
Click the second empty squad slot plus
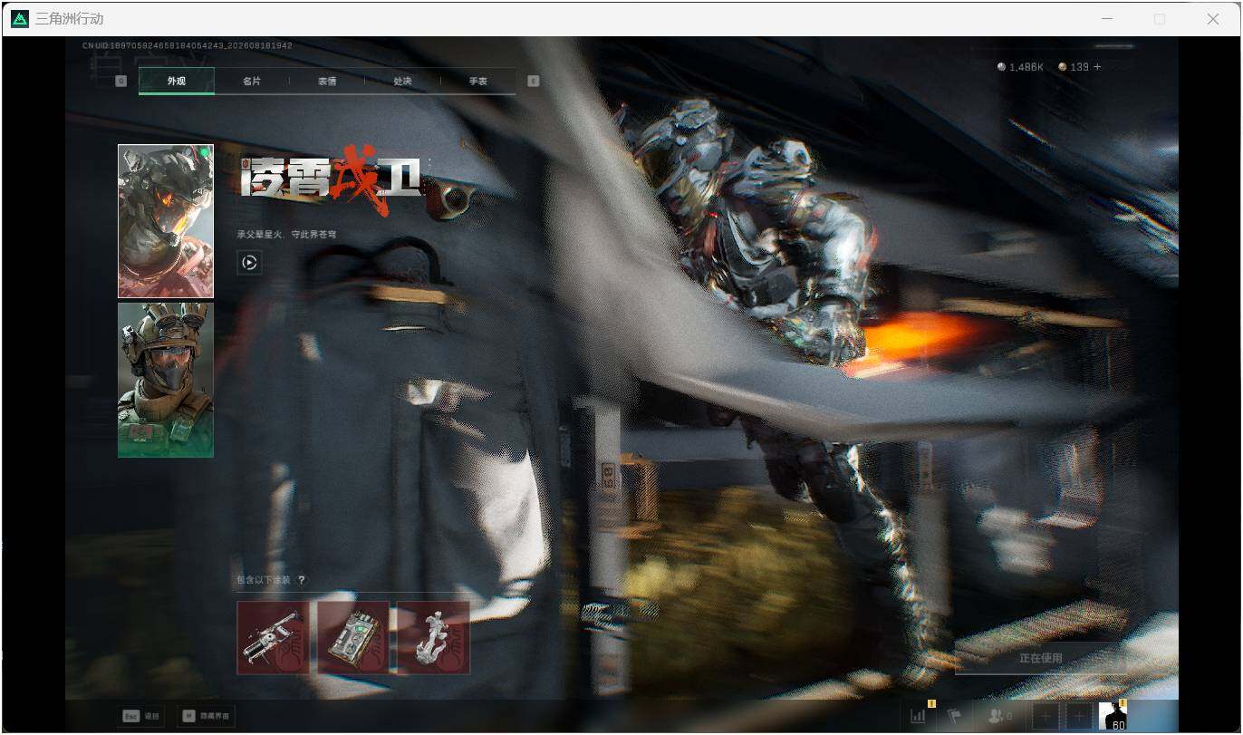(x=1079, y=716)
